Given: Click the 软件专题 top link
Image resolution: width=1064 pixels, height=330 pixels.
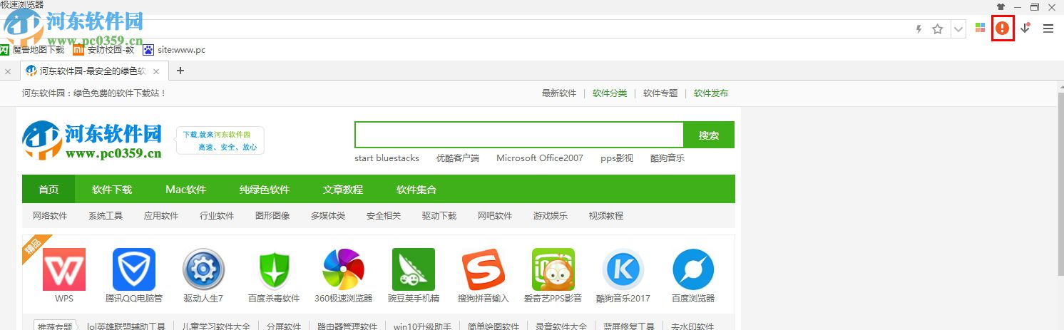Looking at the screenshot, I should click(660, 93).
